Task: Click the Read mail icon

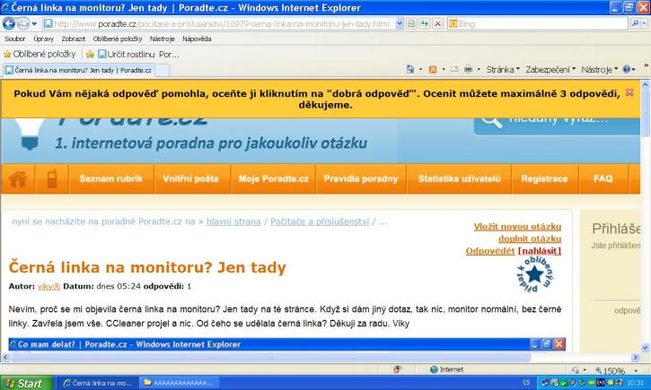Action: point(454,69)
